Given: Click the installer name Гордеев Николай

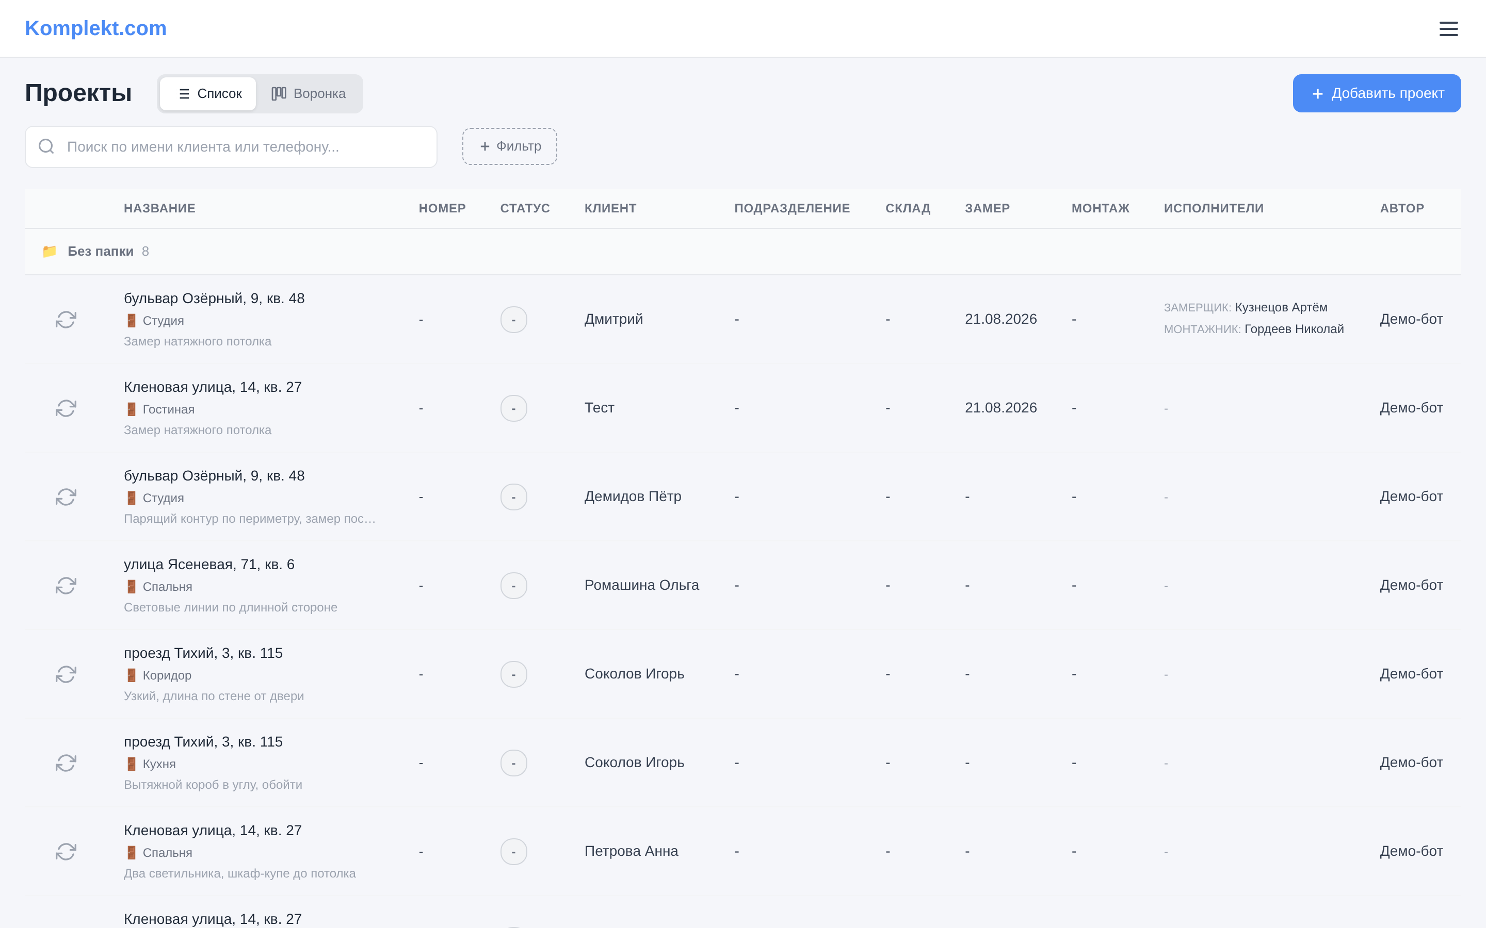Looking at the screenshot, I should point(1295,329).
